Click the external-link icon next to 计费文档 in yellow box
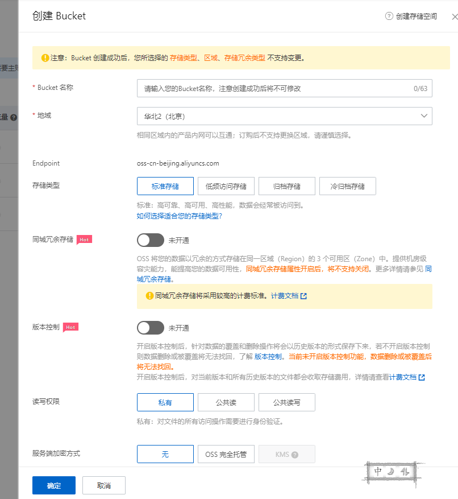The width and height of the screenshot is (458, 499). pyautogui.click(x=303, y=296)
